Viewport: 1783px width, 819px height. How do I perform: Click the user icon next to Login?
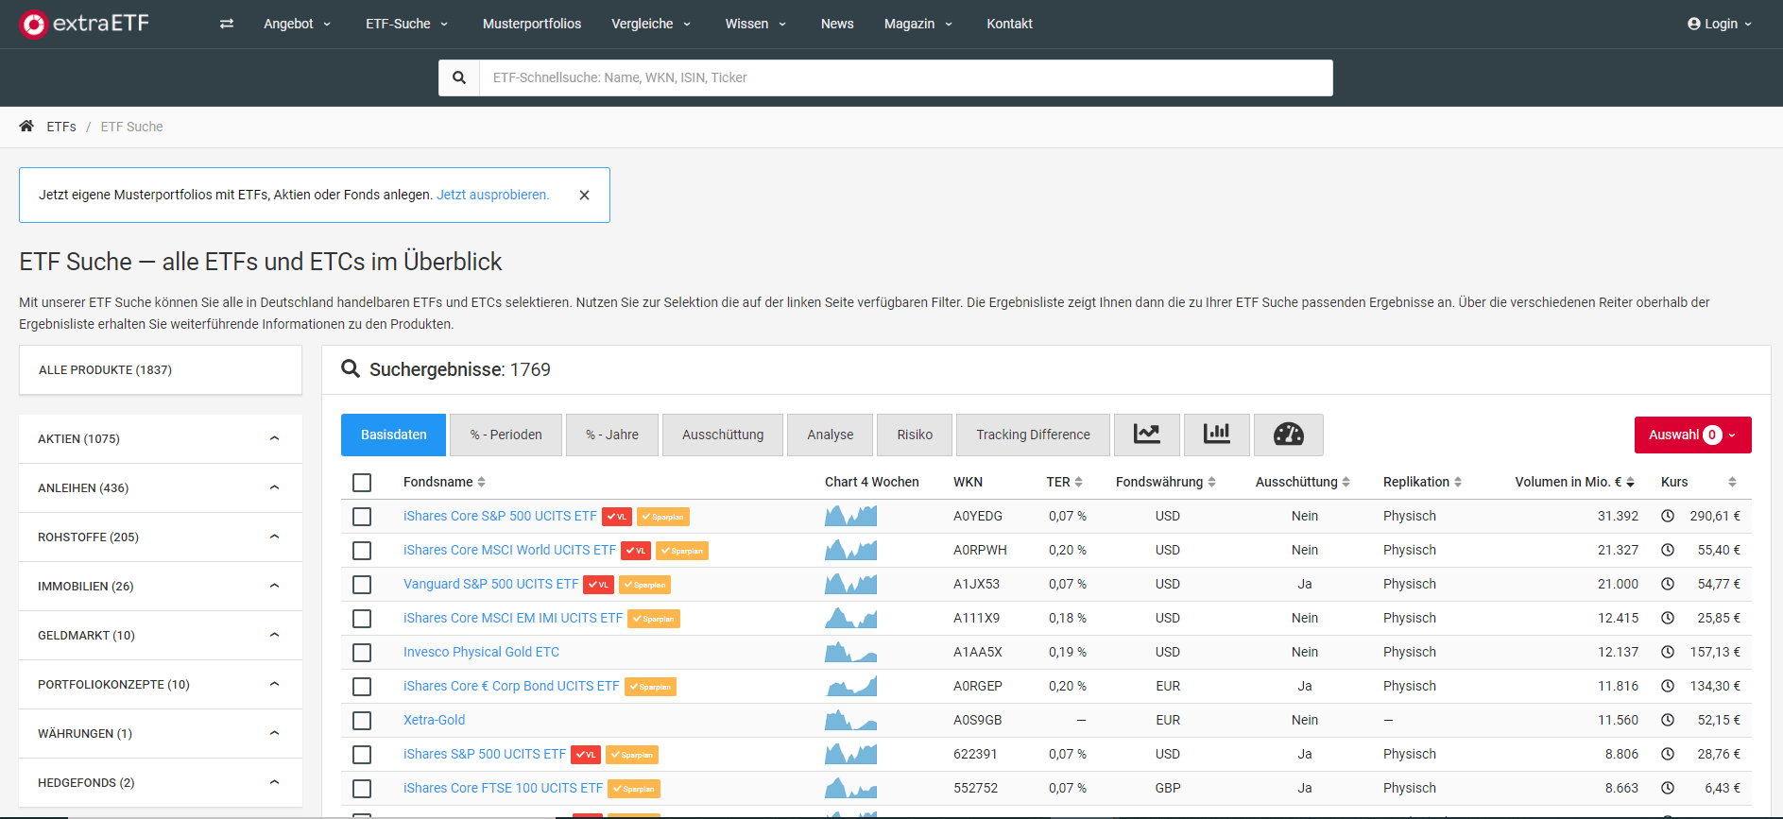tap(1693, 24)
